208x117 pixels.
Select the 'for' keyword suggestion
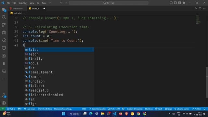[x=59, y=68]
